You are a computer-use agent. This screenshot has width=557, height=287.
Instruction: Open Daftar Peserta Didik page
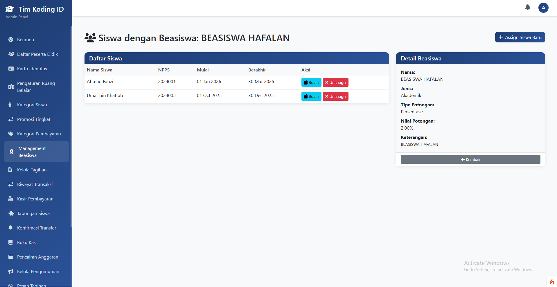(x=37, y=54)
